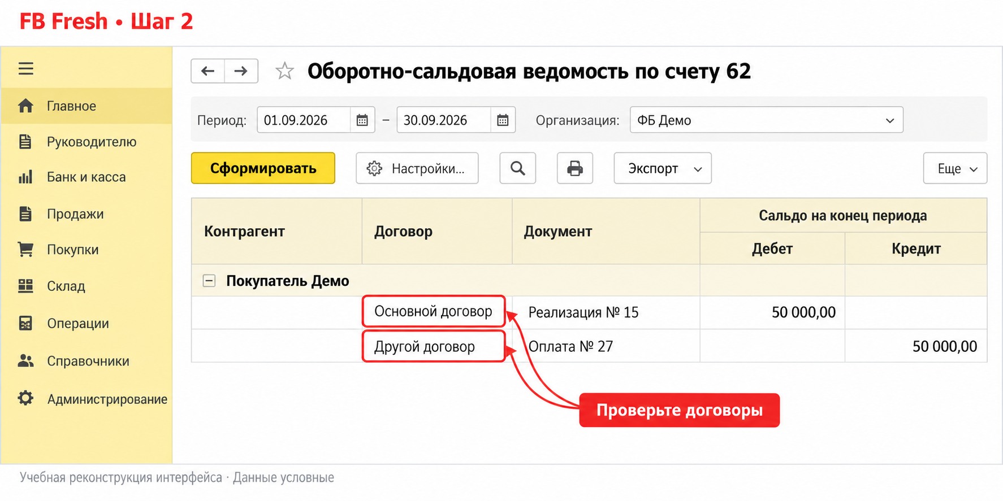Click the people icon beside Справочники
Screen dimensions: 1003x501
[x=26, y=360]
